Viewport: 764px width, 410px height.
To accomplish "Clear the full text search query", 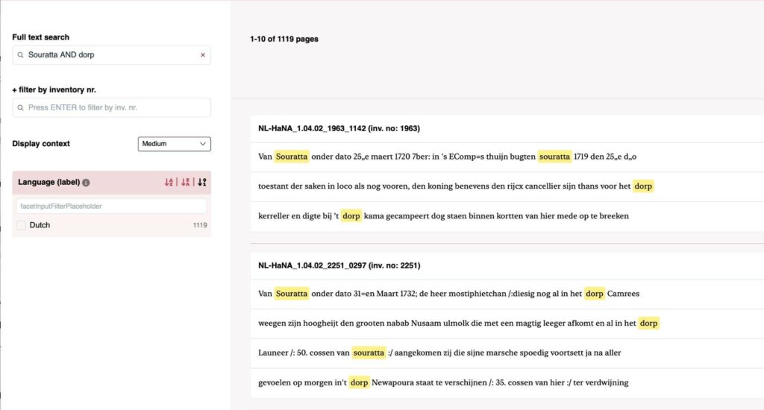I will tap(202, 55).
